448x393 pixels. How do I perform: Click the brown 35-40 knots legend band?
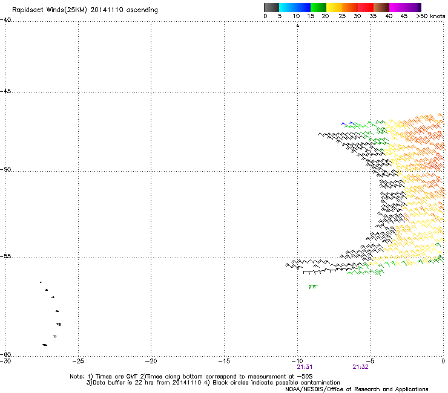tap(381, 7)
